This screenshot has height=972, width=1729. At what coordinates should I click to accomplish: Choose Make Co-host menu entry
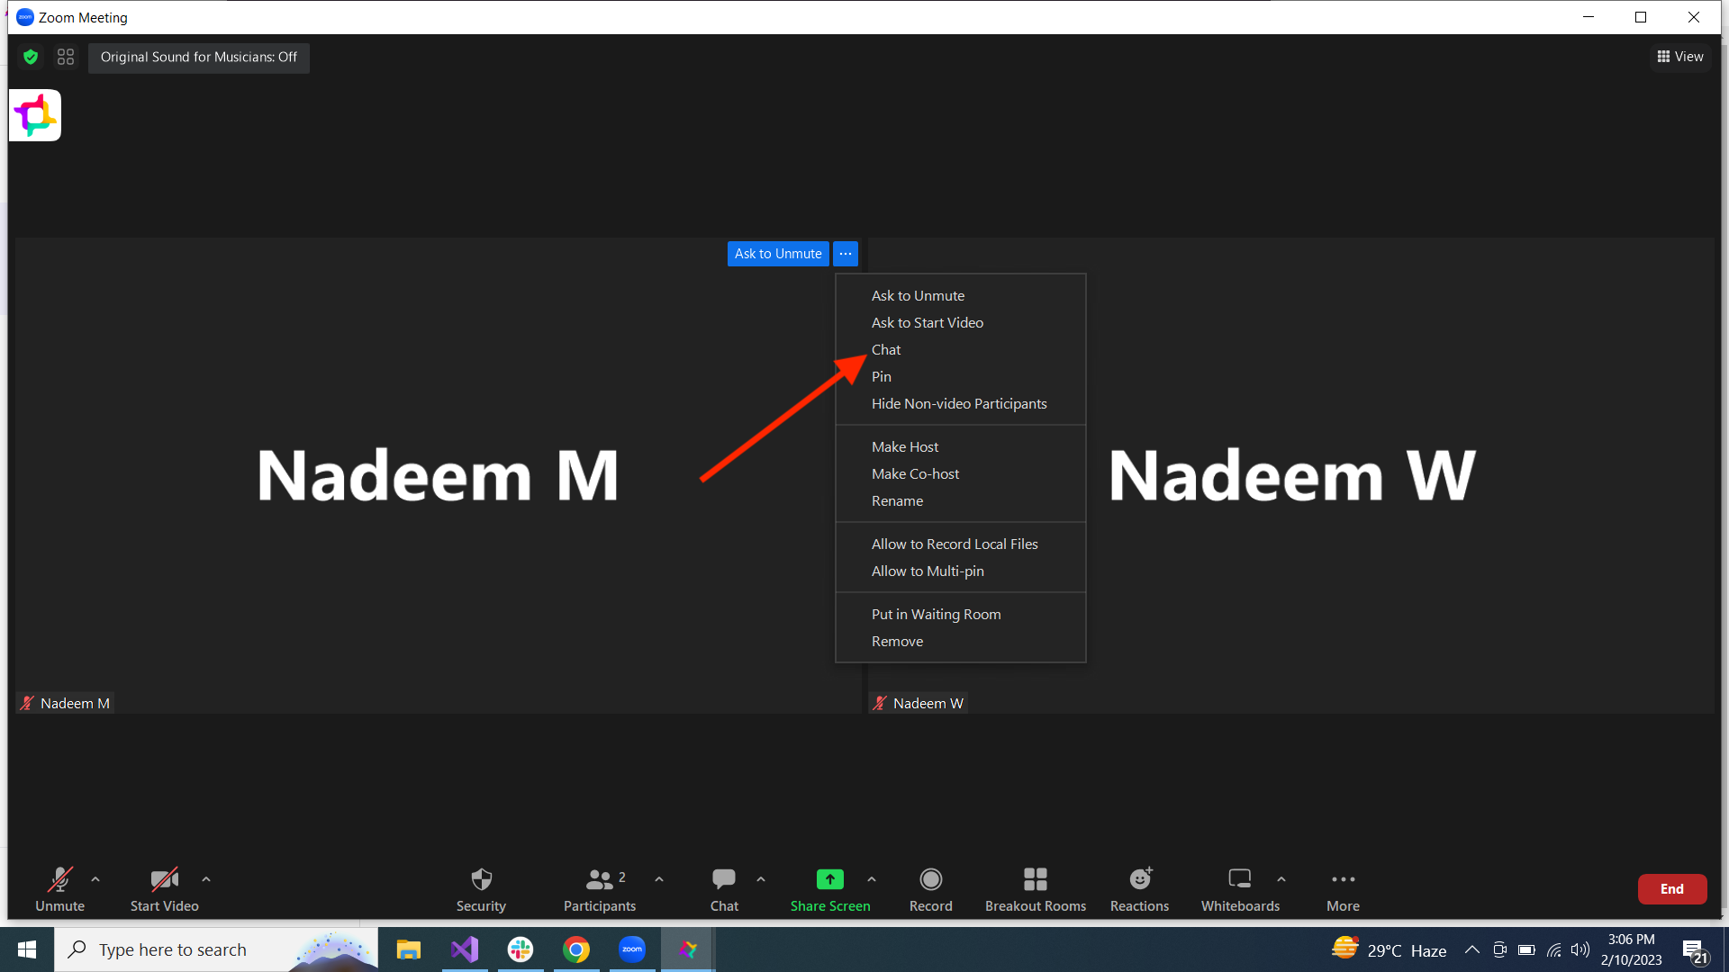(915, 474)
